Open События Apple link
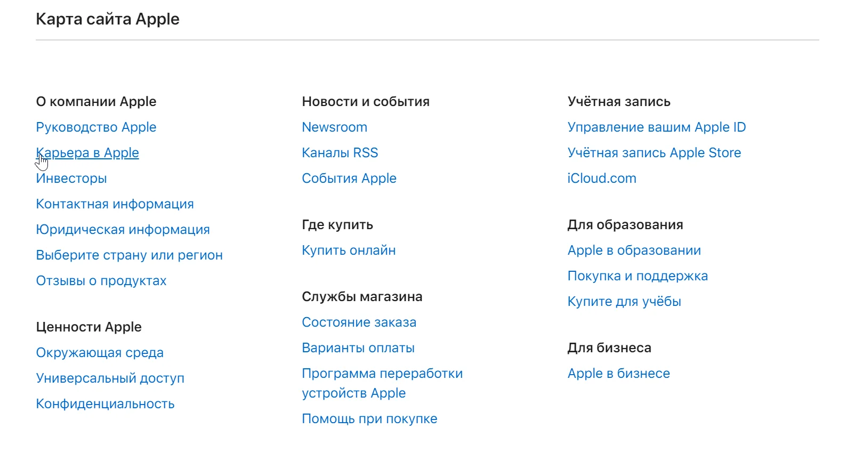 (349, 179)
